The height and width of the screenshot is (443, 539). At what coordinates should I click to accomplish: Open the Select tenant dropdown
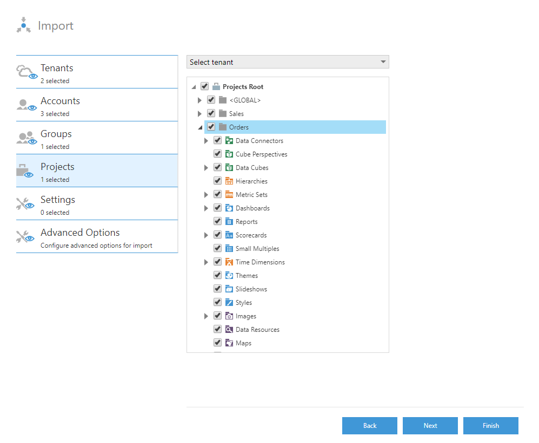288,62
